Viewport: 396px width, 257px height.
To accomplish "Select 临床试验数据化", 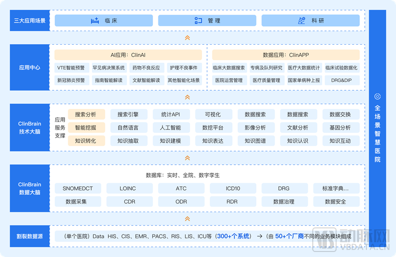I will 342,68.
